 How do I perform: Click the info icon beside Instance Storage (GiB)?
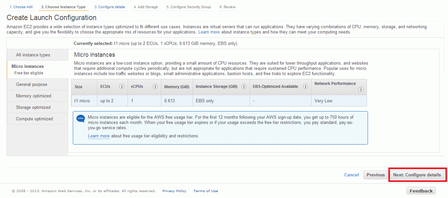[244, 87]
